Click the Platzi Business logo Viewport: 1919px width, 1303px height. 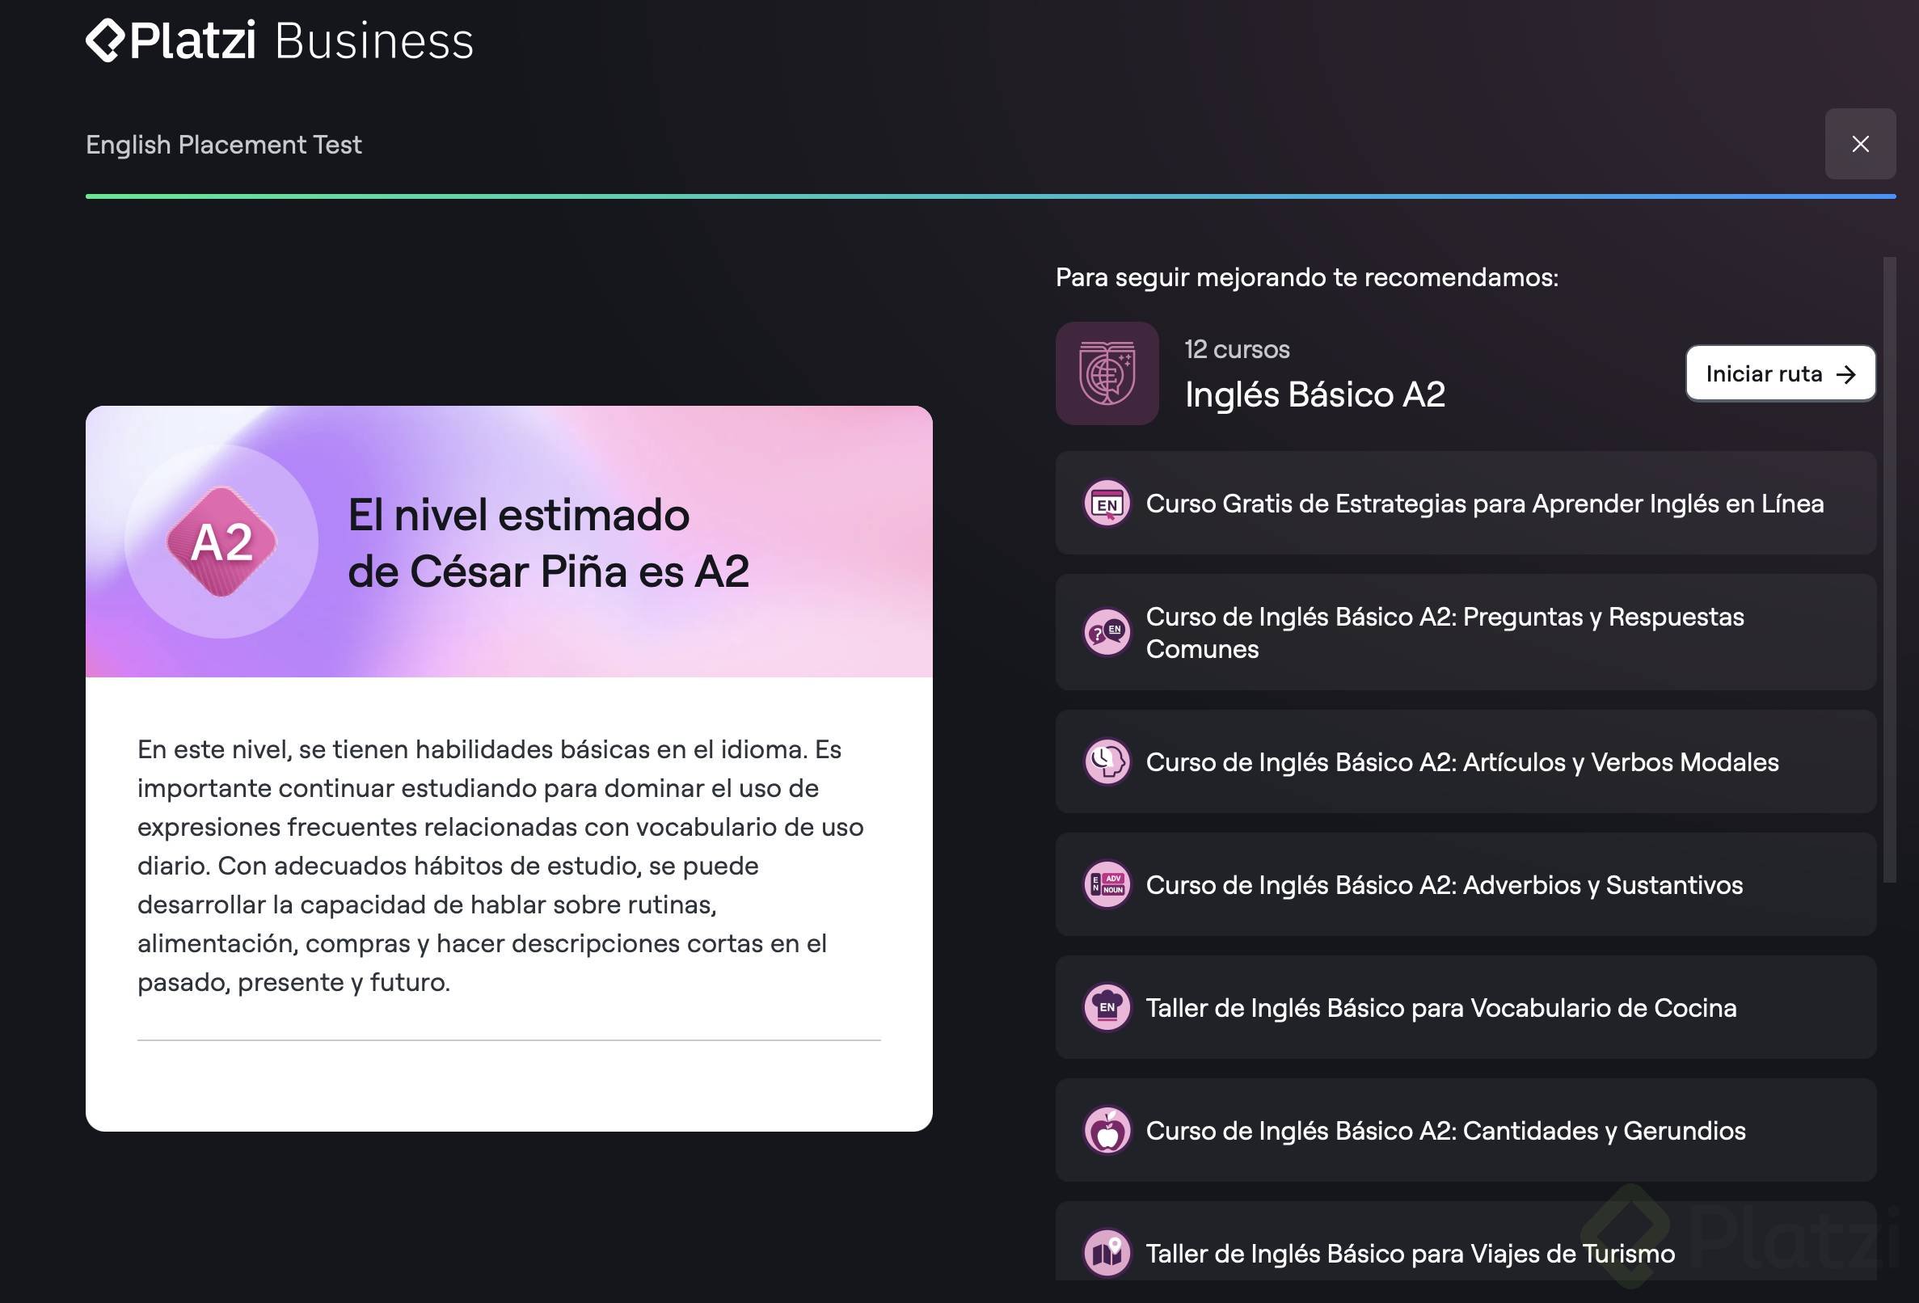279,41
